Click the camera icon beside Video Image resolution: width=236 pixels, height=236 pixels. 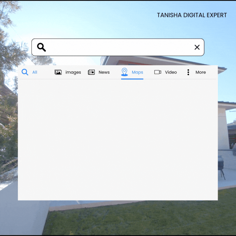[x=158, y=72]
